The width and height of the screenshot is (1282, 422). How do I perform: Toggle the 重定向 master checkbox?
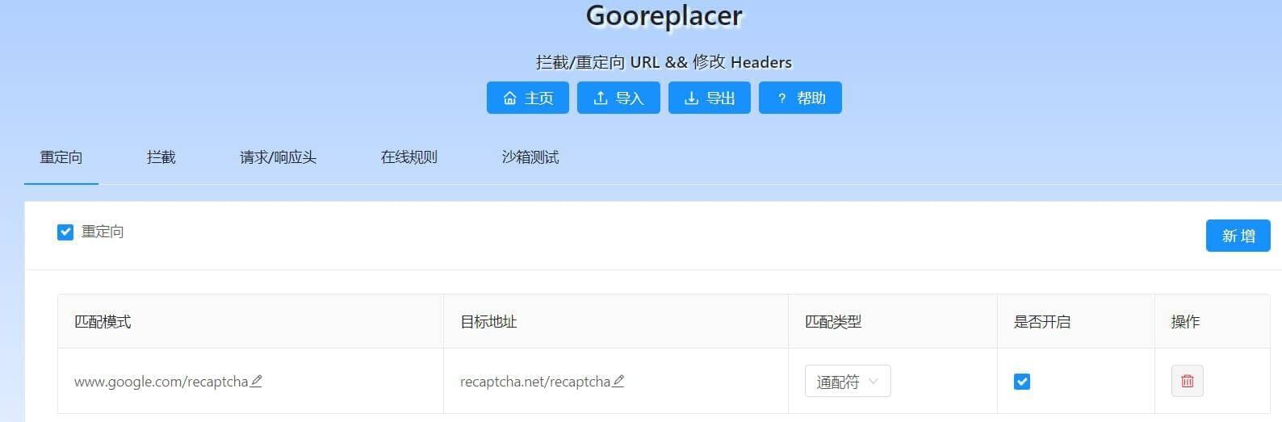65,232
